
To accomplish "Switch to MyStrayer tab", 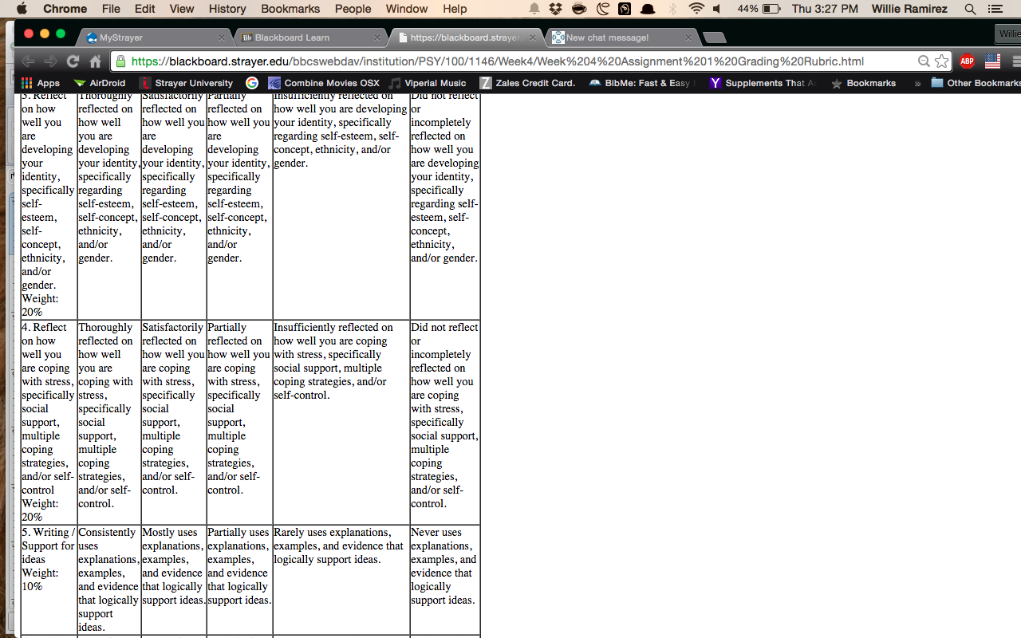I will [155, 37].
